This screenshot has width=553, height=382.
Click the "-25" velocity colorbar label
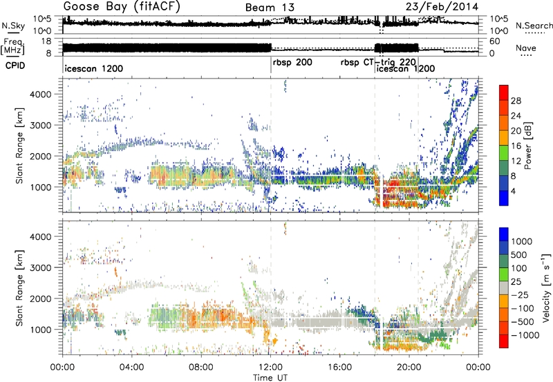tap(519, 295)
